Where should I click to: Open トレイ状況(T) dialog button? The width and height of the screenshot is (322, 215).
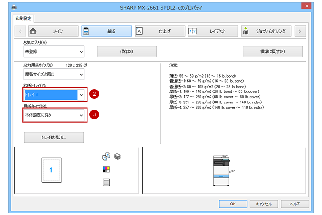click(54, 137)
